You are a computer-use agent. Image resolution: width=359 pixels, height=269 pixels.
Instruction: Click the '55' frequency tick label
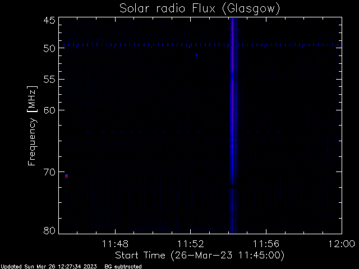[x=49, y=80]
